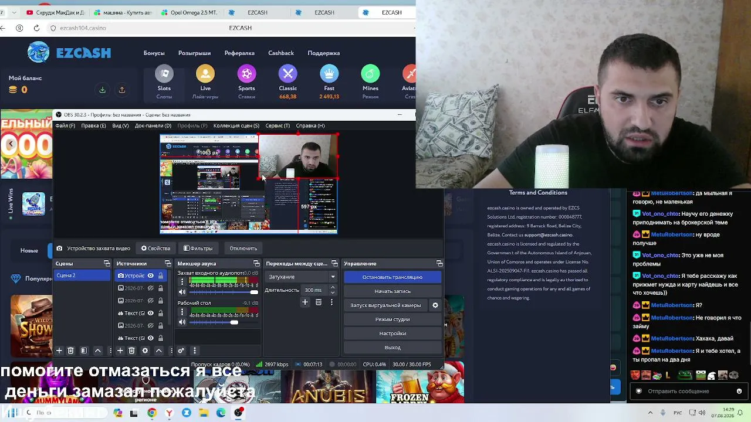Open source properties gear in Sources toolbar

coord(145,350)
